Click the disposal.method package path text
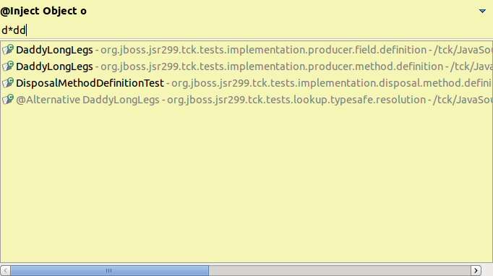The image size is (493, 276). [331, 83]
